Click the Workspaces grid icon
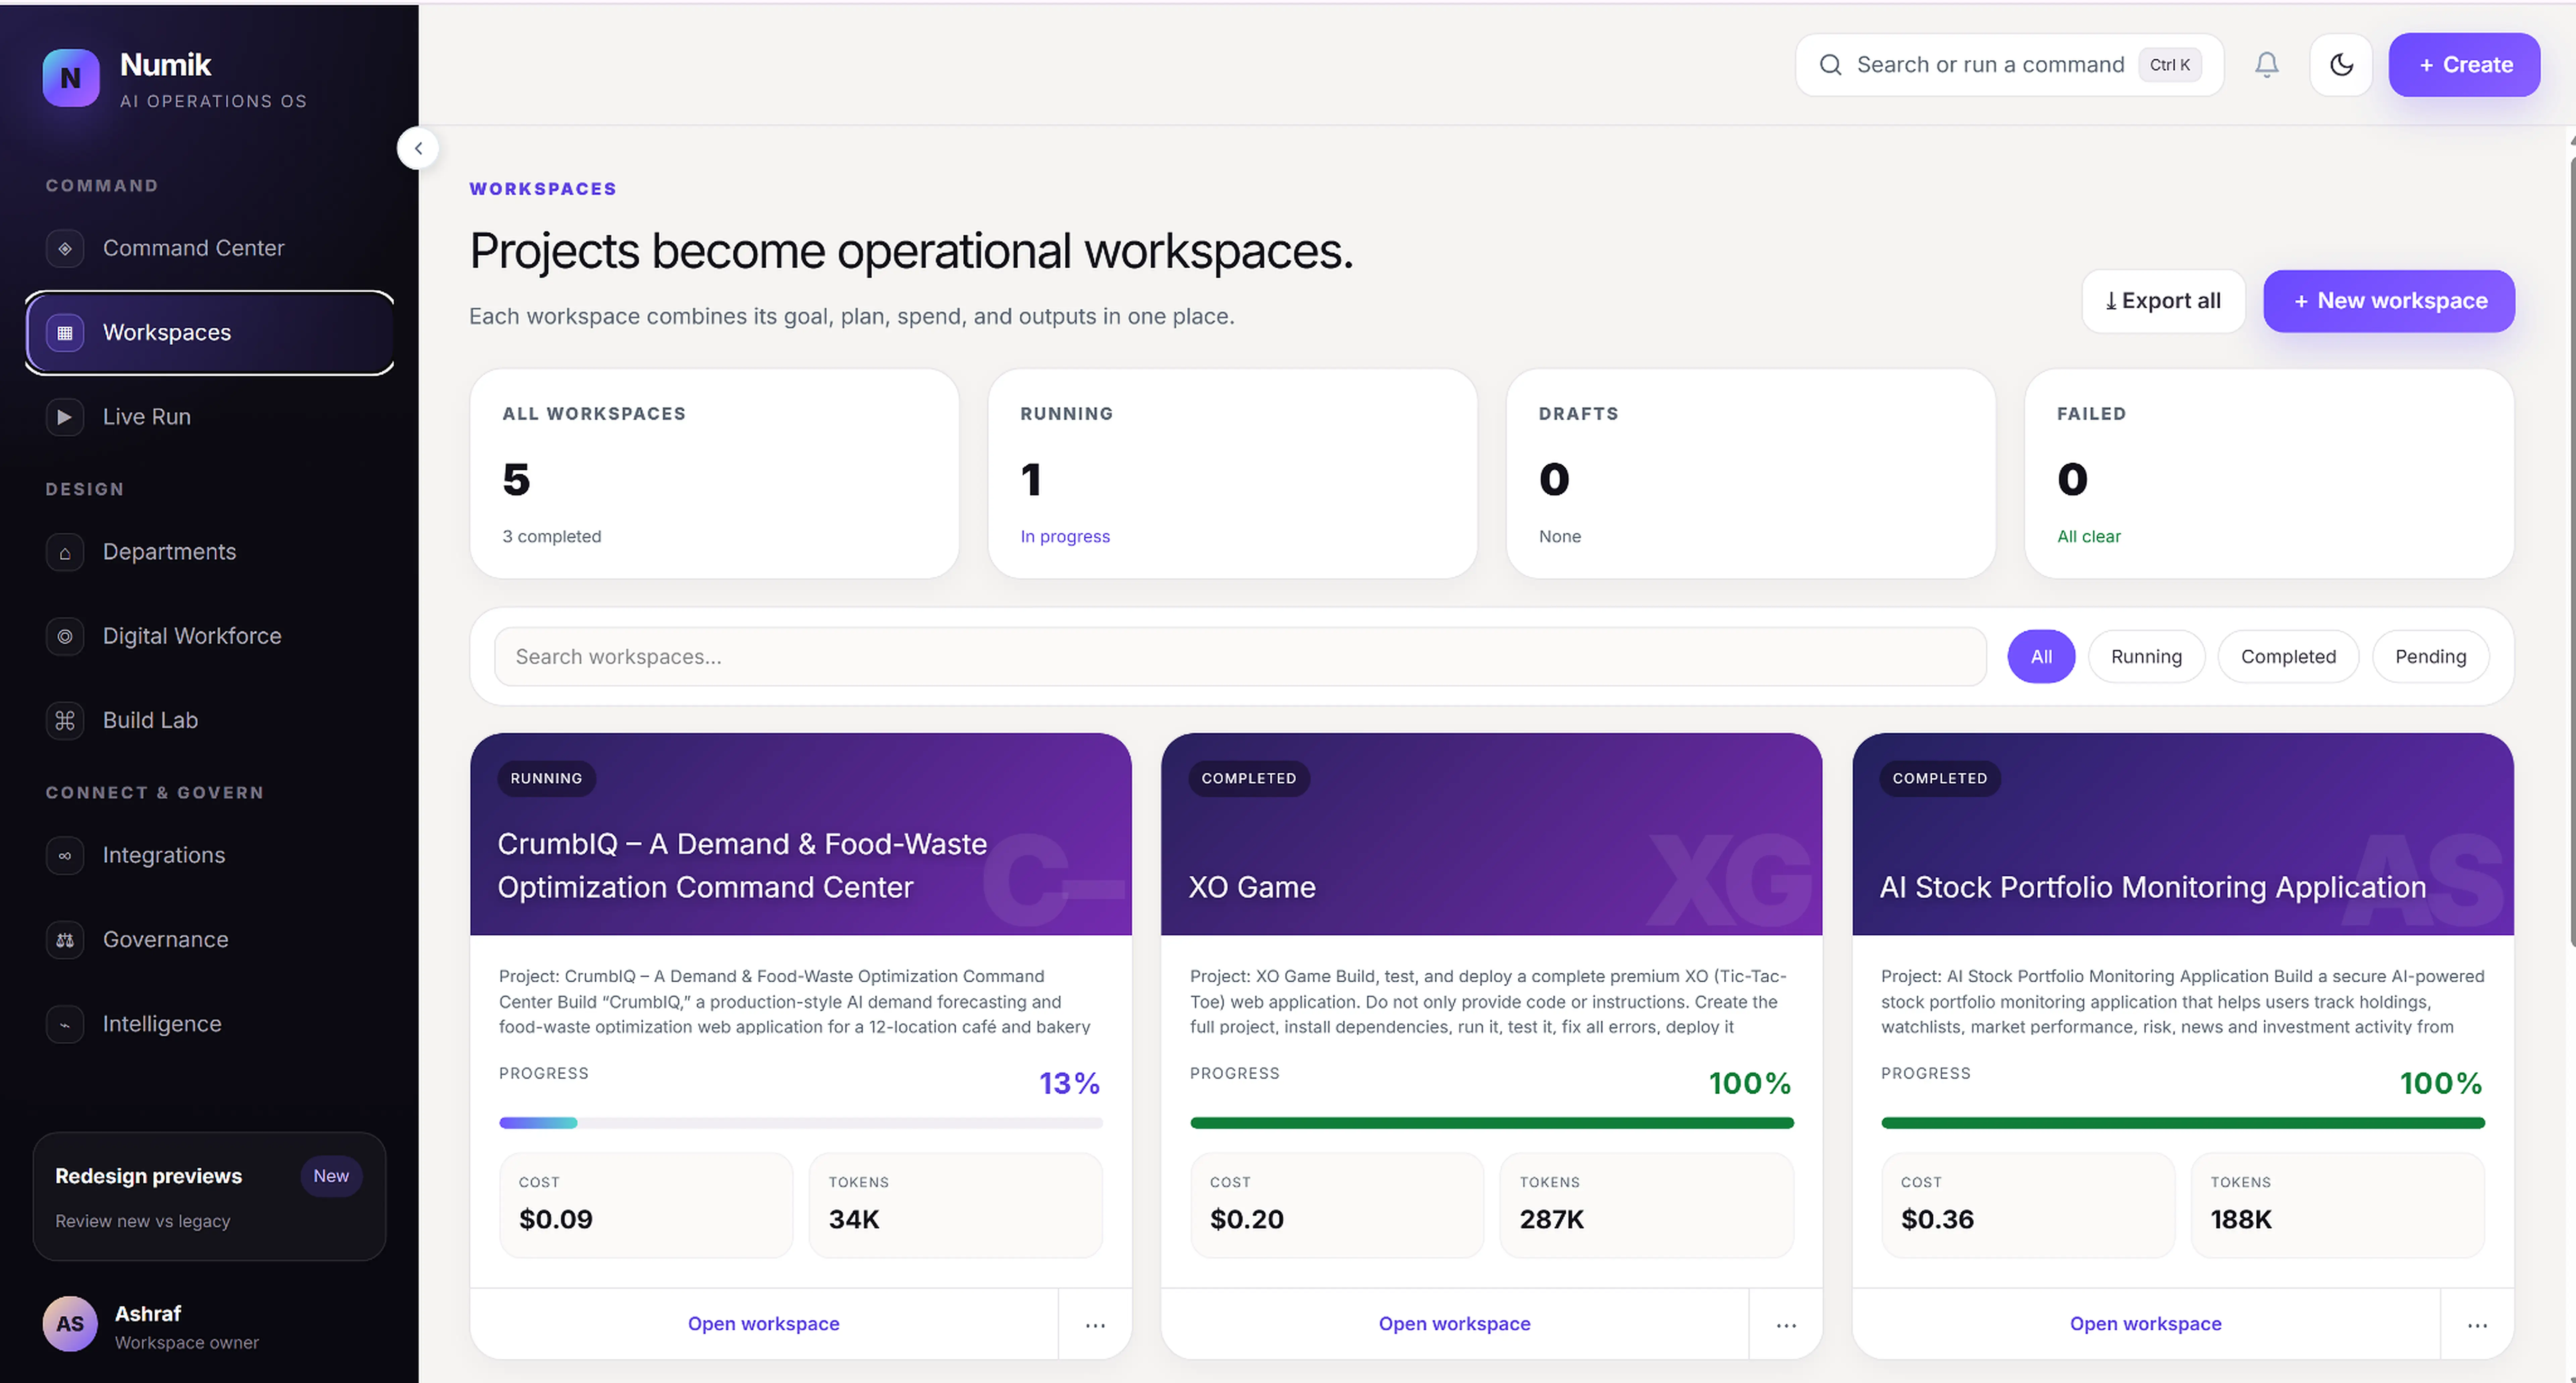This screenshot has height=1383, width=2576. 65,333
